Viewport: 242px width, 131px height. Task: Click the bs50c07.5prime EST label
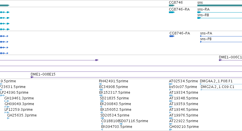click(x=183, y=87)
